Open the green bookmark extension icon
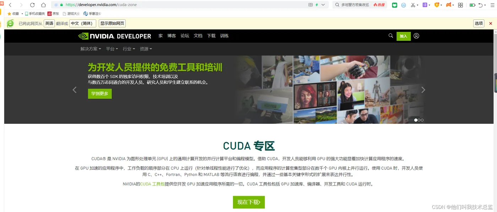 [394, 5]
